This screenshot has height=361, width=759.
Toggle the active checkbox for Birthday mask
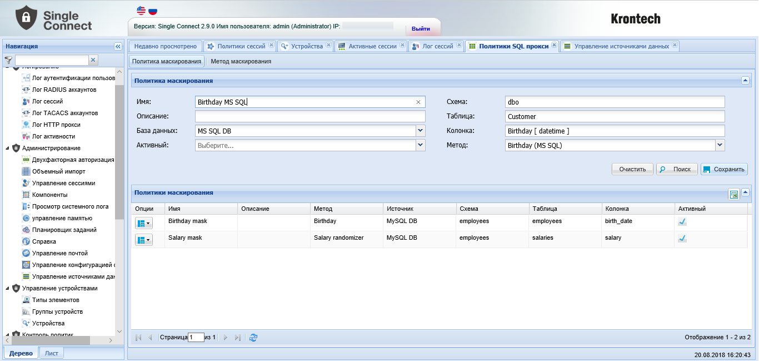point(682,221)
